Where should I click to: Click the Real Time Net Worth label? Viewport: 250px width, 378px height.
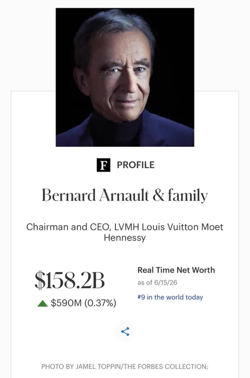click(176, 270)
